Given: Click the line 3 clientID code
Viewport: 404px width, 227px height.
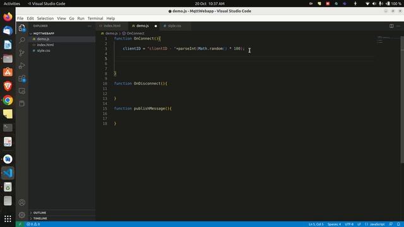Looking at the screenshot, I should [184, 49].
